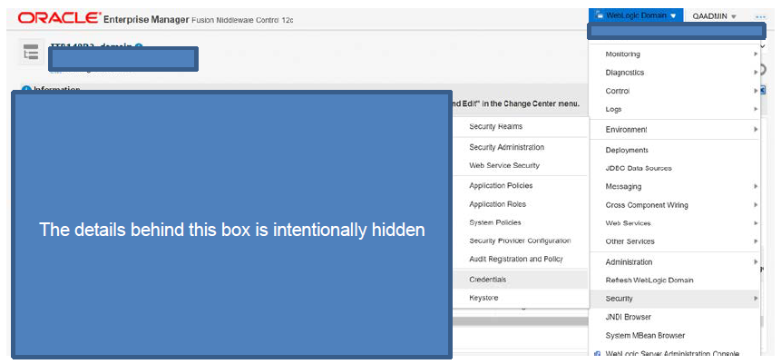Select JDBC Data Sources menu item
The image size is (781, 364).
(x=674, y=168)
